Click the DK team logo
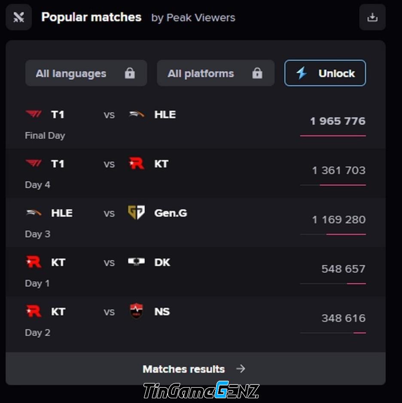 tap(136, 262)
